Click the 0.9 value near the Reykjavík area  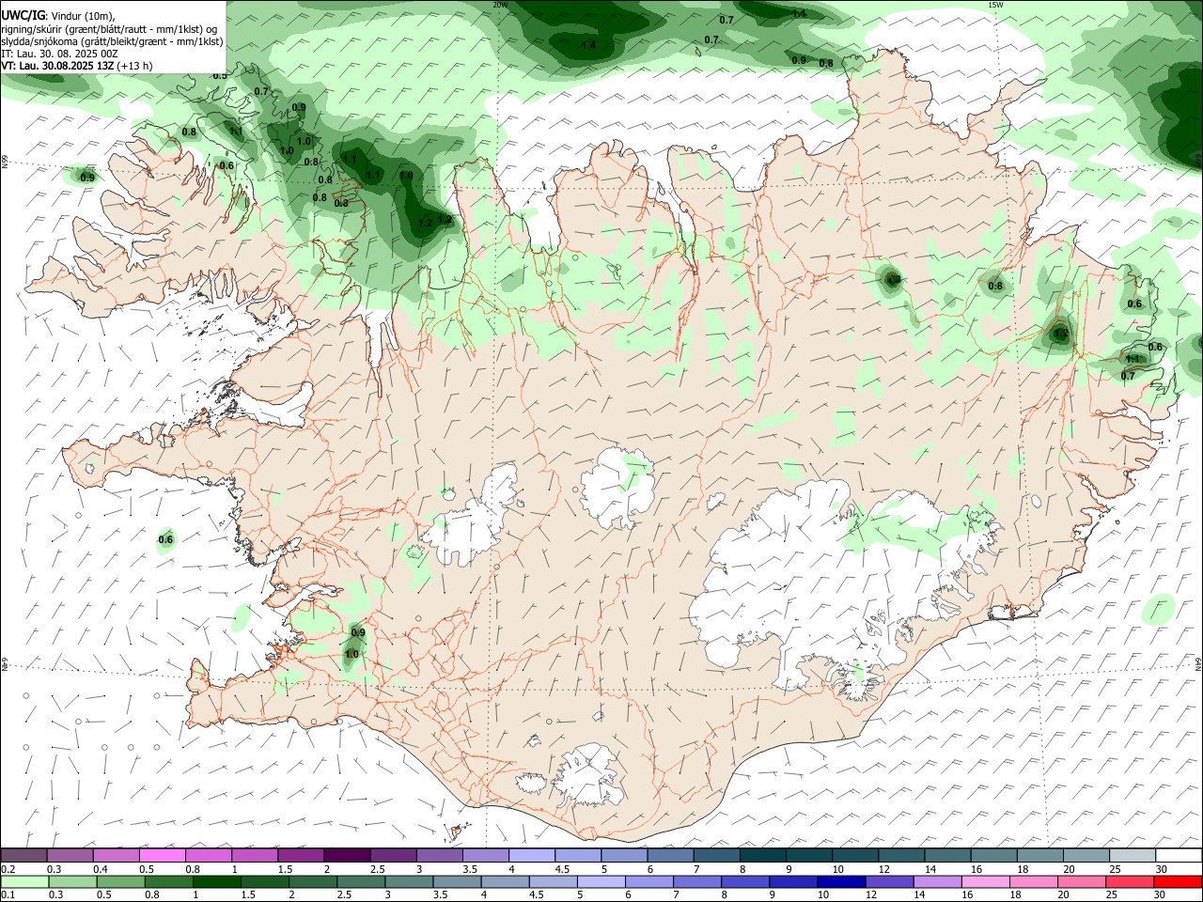coord(358,633)
